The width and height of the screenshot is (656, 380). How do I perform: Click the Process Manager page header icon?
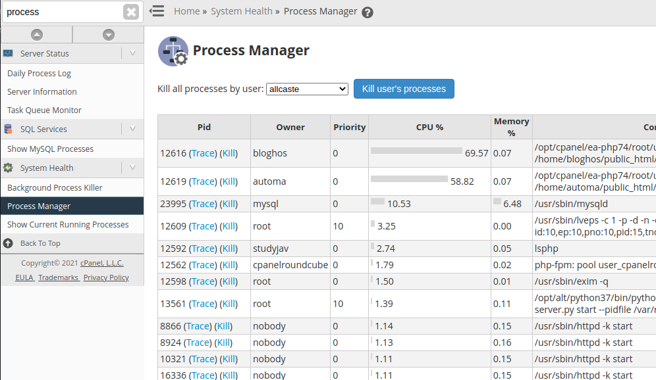tap(173, 51)
